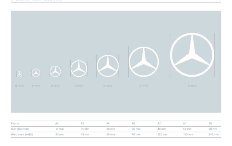
Task: Click the 'A0: 80 mm' caption
Action: (192, 86)
